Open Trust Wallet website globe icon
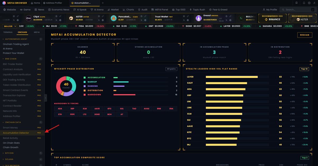The height and width of the screenshot is (166, 318). (x=184, y=16)
